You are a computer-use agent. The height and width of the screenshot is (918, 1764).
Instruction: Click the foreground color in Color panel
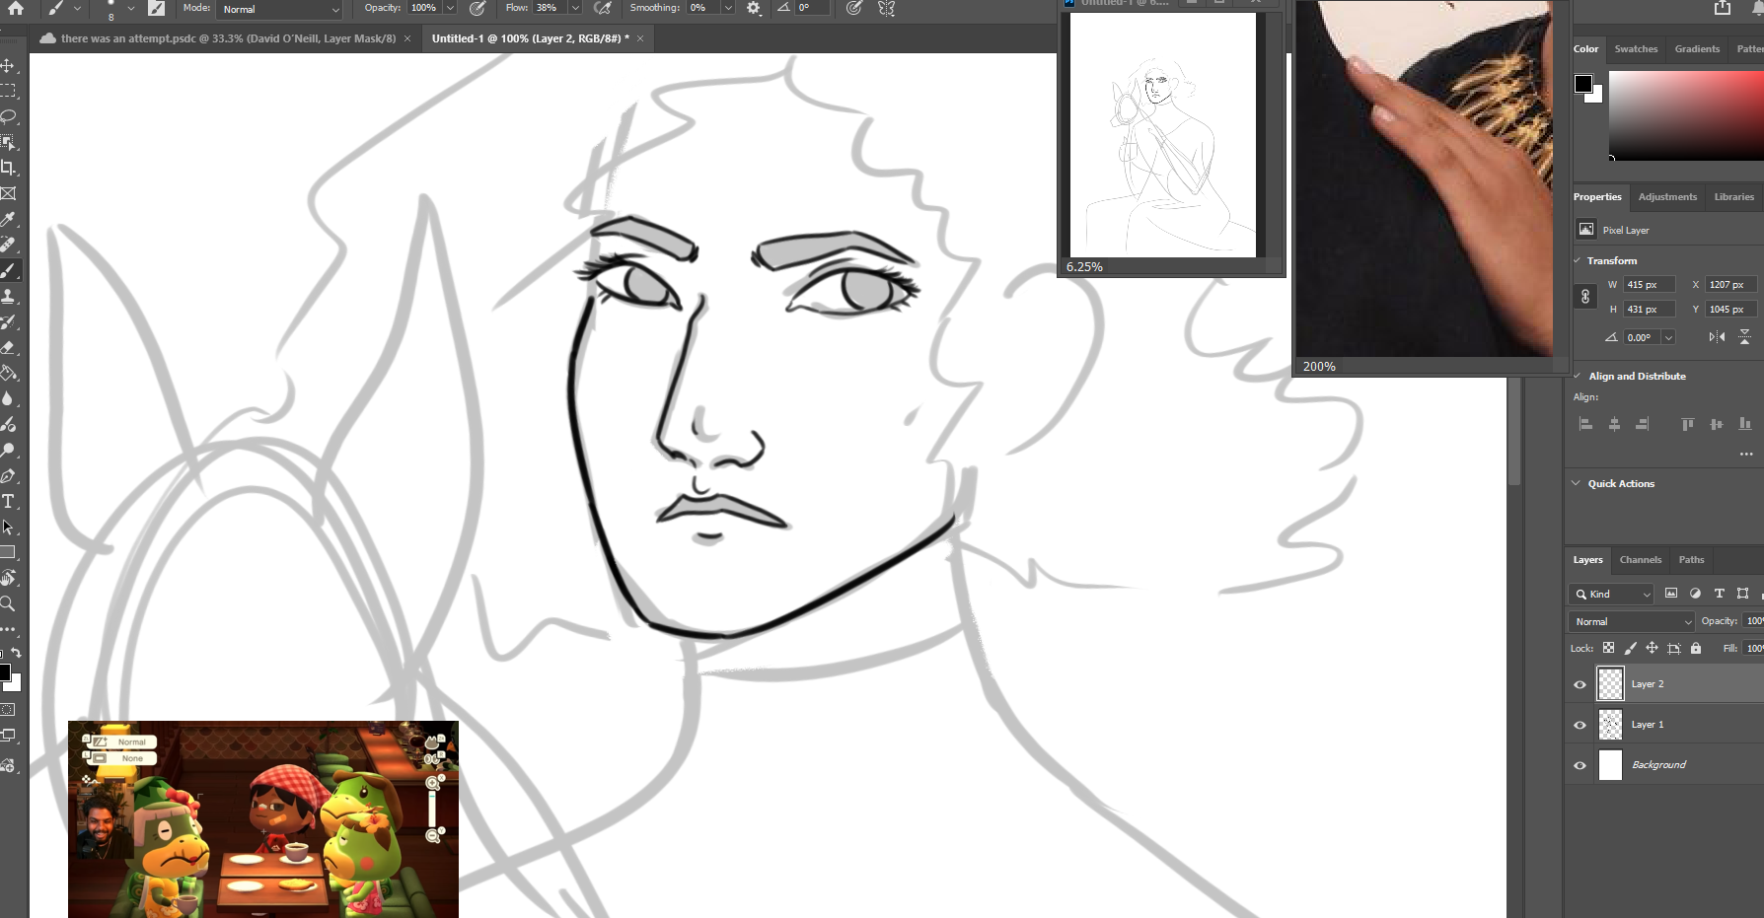1583,84
